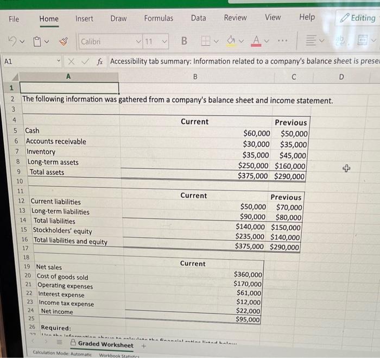Open the Graded Worksheet sheet tab

[x=102, y=344]
